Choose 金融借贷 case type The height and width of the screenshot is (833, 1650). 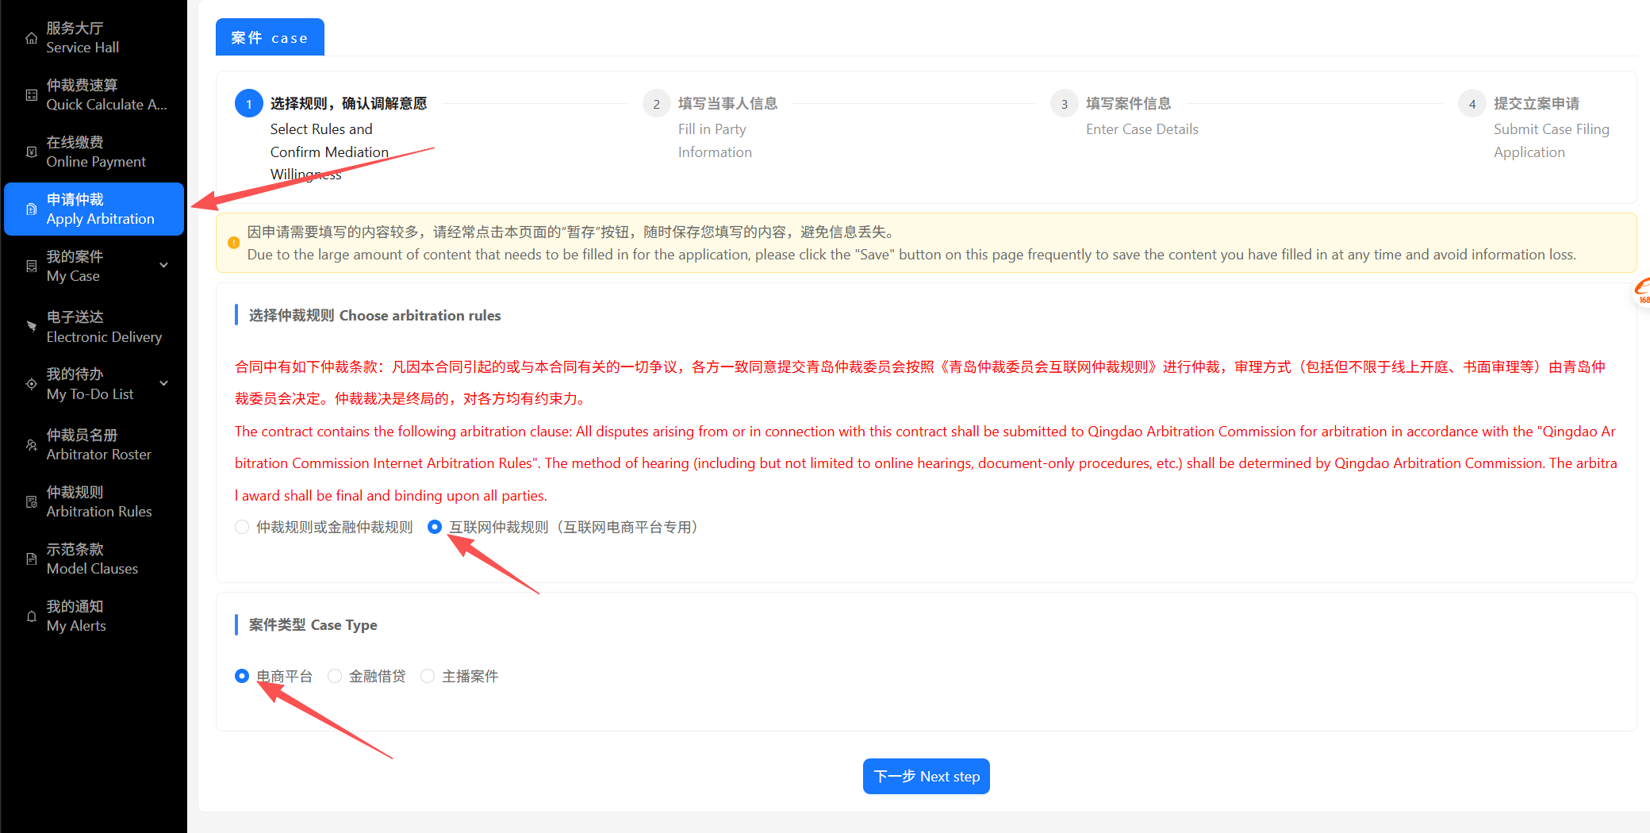[335, 676]
